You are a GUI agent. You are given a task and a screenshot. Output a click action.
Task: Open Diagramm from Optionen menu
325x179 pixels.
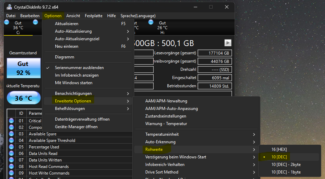[88, 57]
